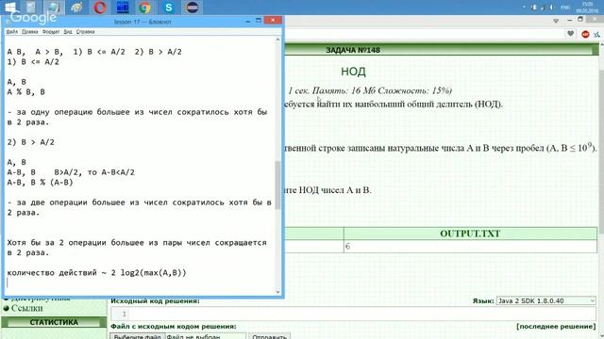Open the red adblock extension icon
The width and height of the screenshot is (604, 339).
585,34
